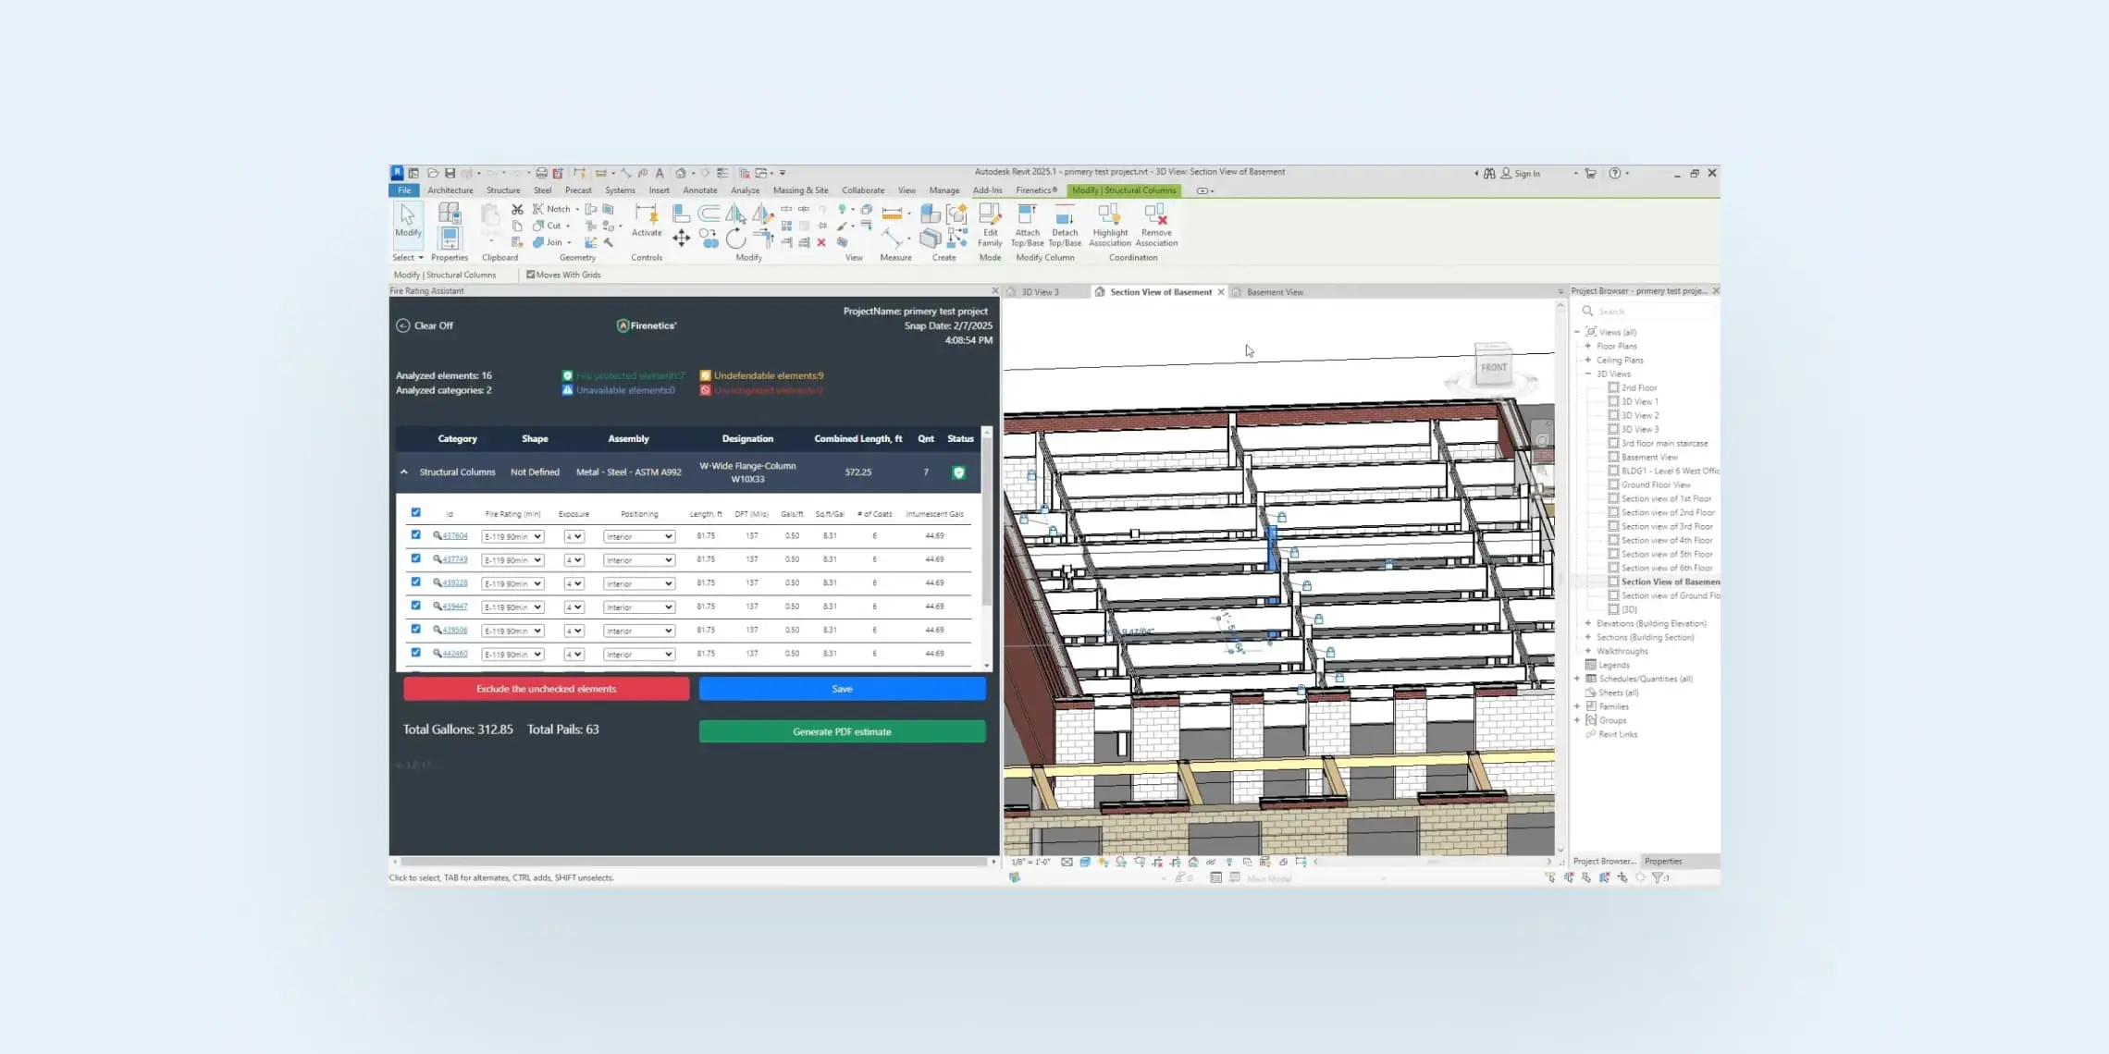
Task: Open Positioning dropdown for element 439447
Action: tap(638, 607)
